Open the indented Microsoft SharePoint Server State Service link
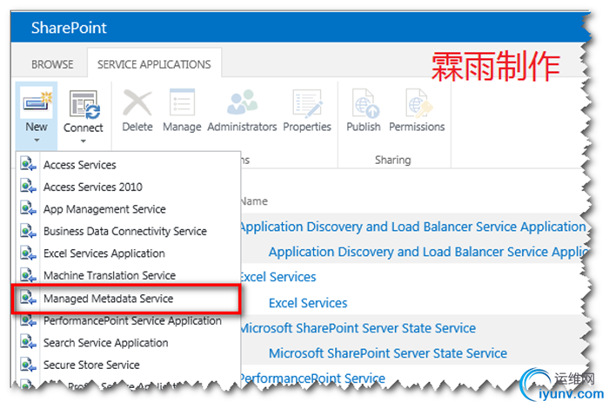Image resolution: width=609 pixels, height=408 pixels. 388,353
